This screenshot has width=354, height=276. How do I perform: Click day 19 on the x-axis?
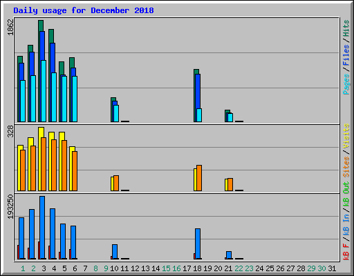pos(207,268)
